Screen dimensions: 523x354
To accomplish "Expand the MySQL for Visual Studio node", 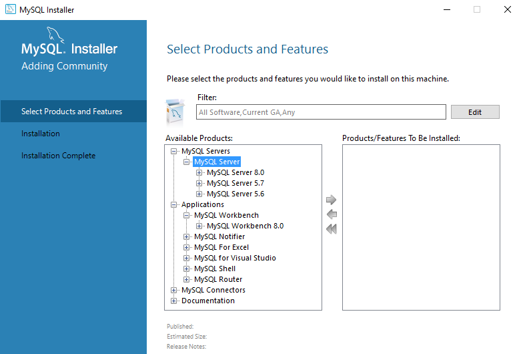I will pos(187,258).
